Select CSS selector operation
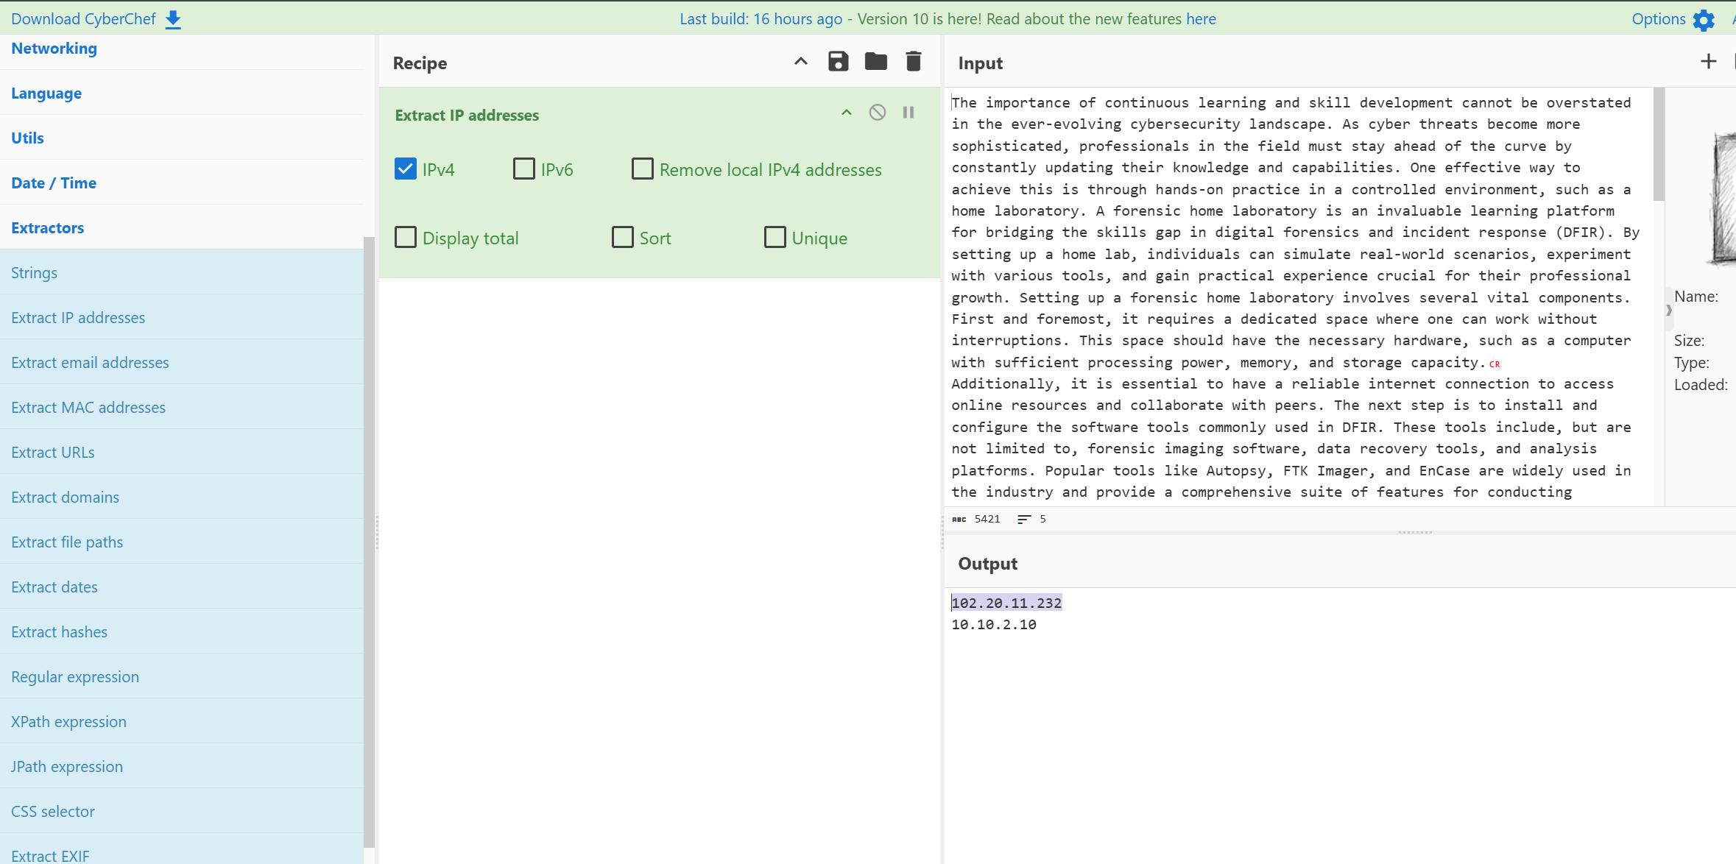Image resolution: width=1736 pixels, height=864 pixels. point(182,812)
